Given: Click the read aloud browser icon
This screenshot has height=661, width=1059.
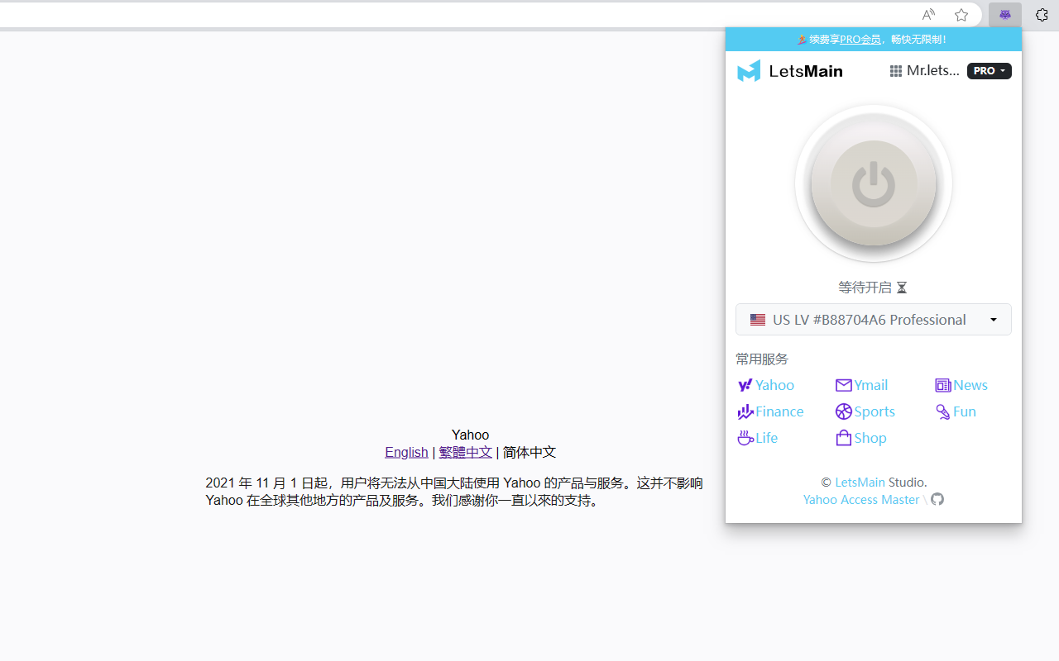Looking at the screenshot, I should point(928,15).
